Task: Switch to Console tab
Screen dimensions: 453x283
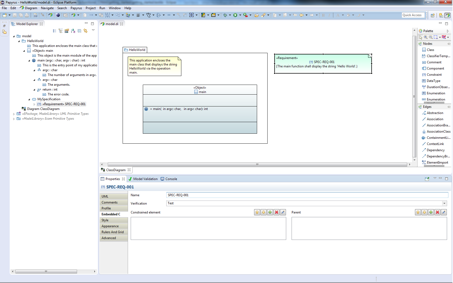Action: 169,179
